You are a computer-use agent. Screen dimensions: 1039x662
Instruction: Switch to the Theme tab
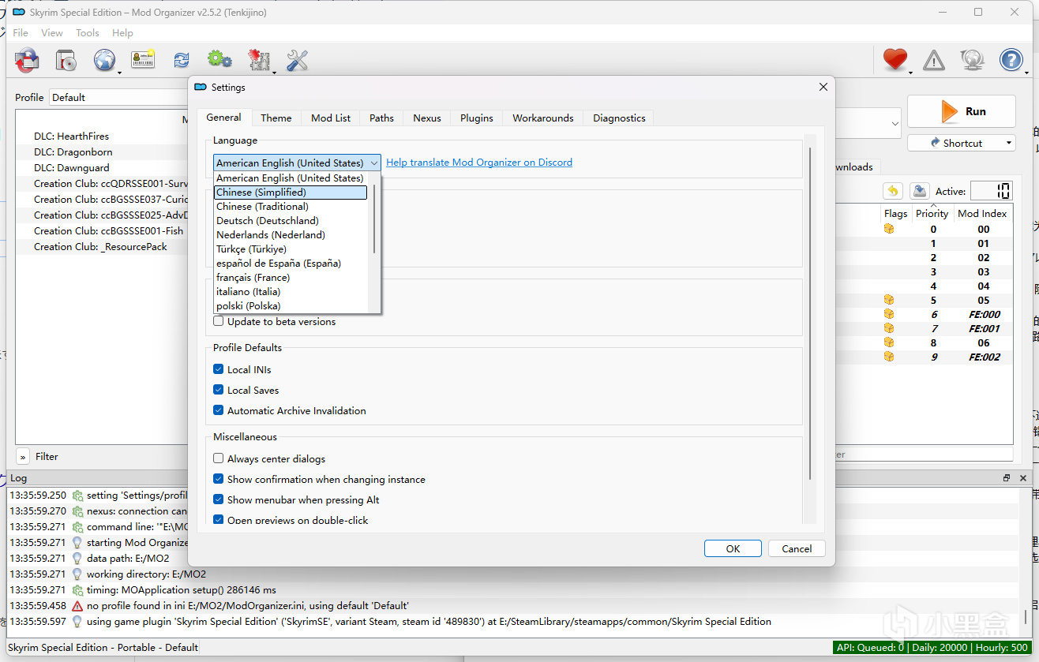pyautogui.click(x=276, y=118)
